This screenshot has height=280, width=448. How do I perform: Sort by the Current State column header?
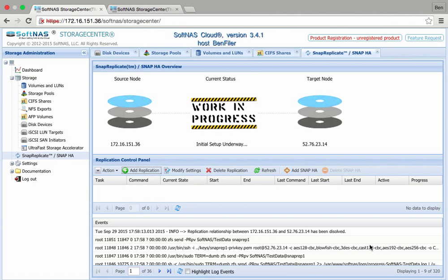183,180
